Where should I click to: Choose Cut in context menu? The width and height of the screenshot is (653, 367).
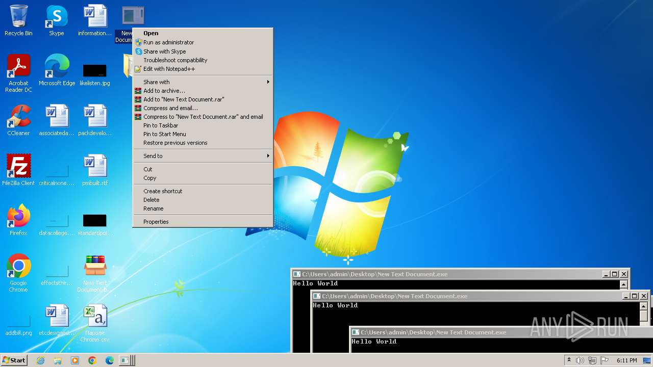[203, 169]
